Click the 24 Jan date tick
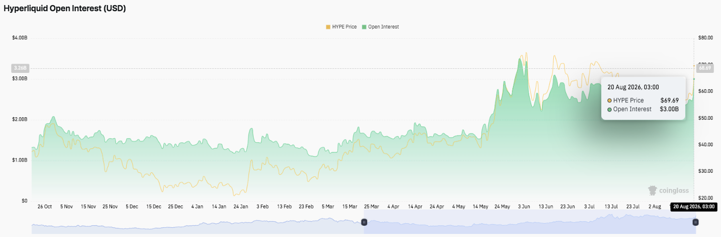Screen dimensions: 721x237 coord(241,206)
